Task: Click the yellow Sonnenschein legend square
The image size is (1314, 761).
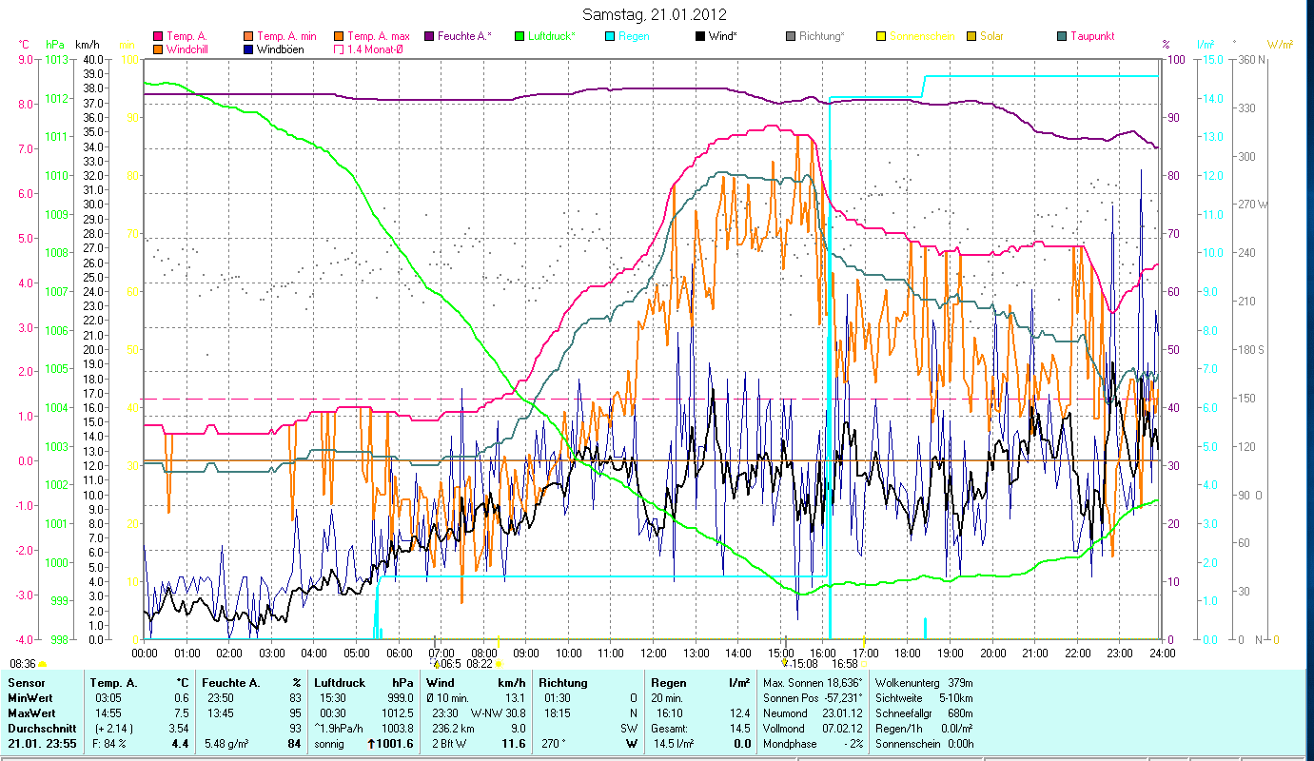Action: (881, 36)
